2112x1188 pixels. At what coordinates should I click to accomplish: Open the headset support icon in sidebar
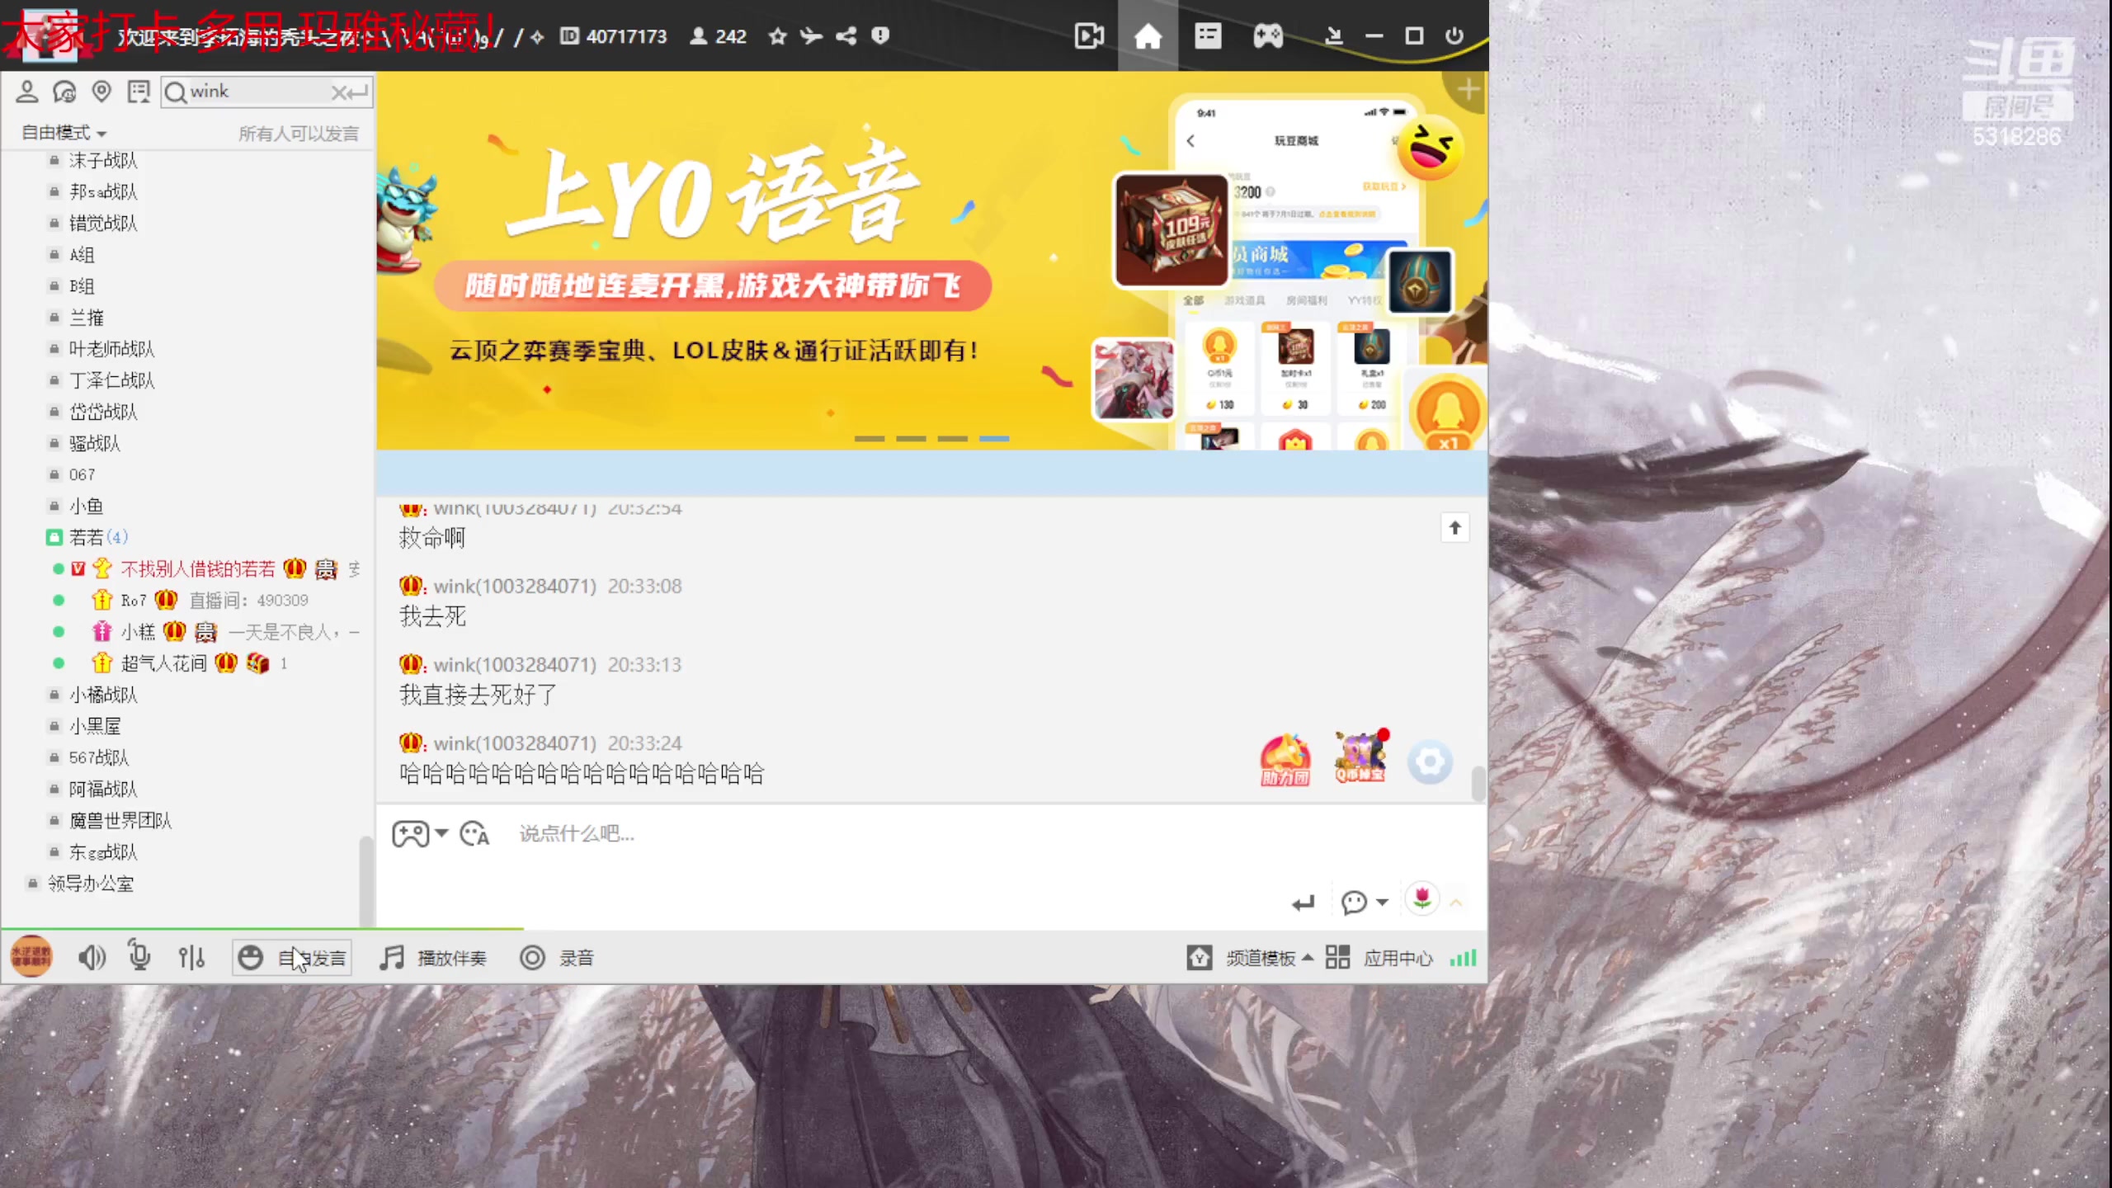pyautogui.click(x=64, y=92)
